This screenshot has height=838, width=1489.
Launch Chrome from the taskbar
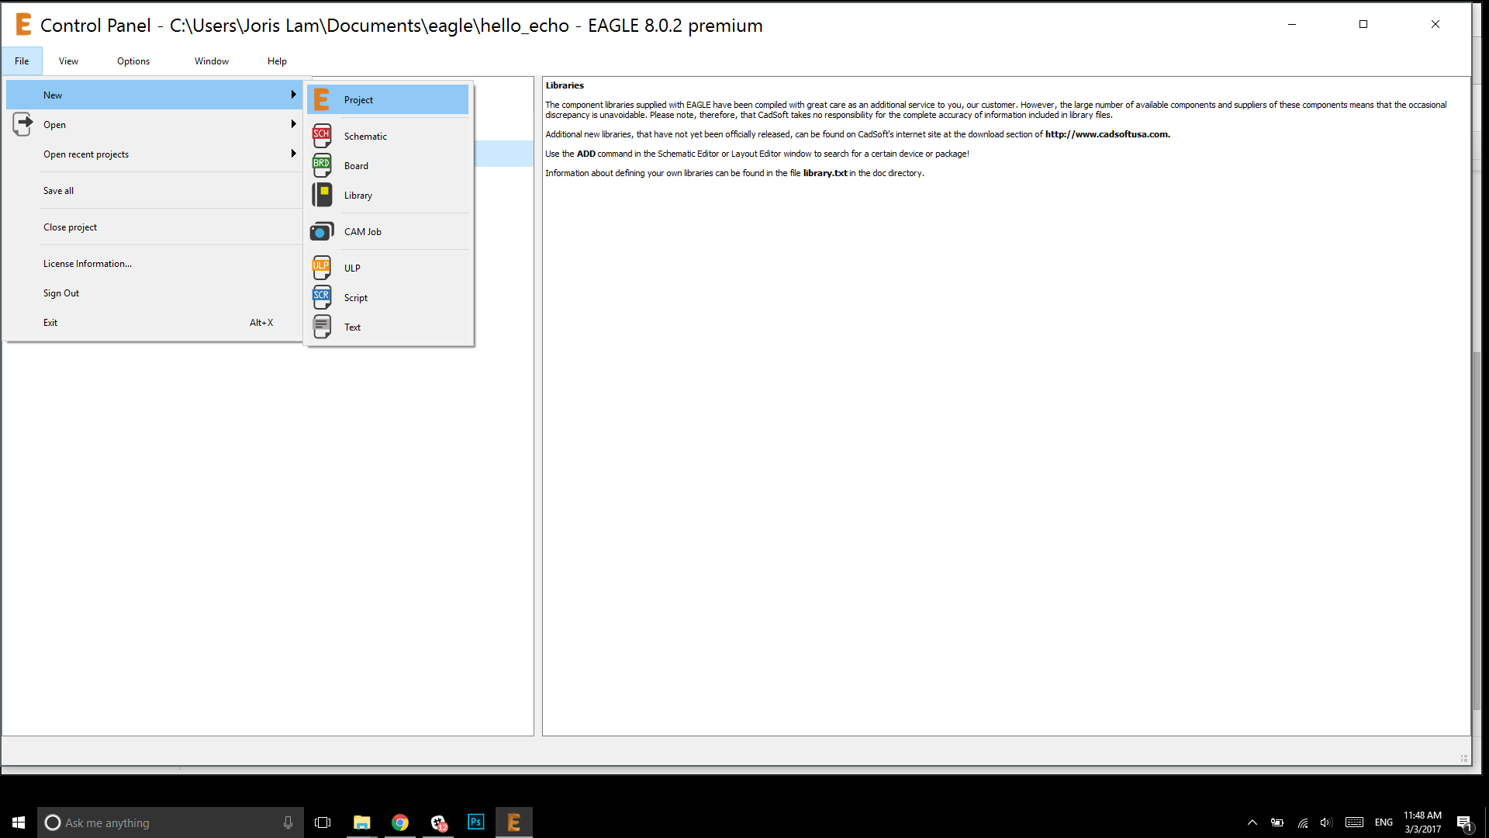400,822
